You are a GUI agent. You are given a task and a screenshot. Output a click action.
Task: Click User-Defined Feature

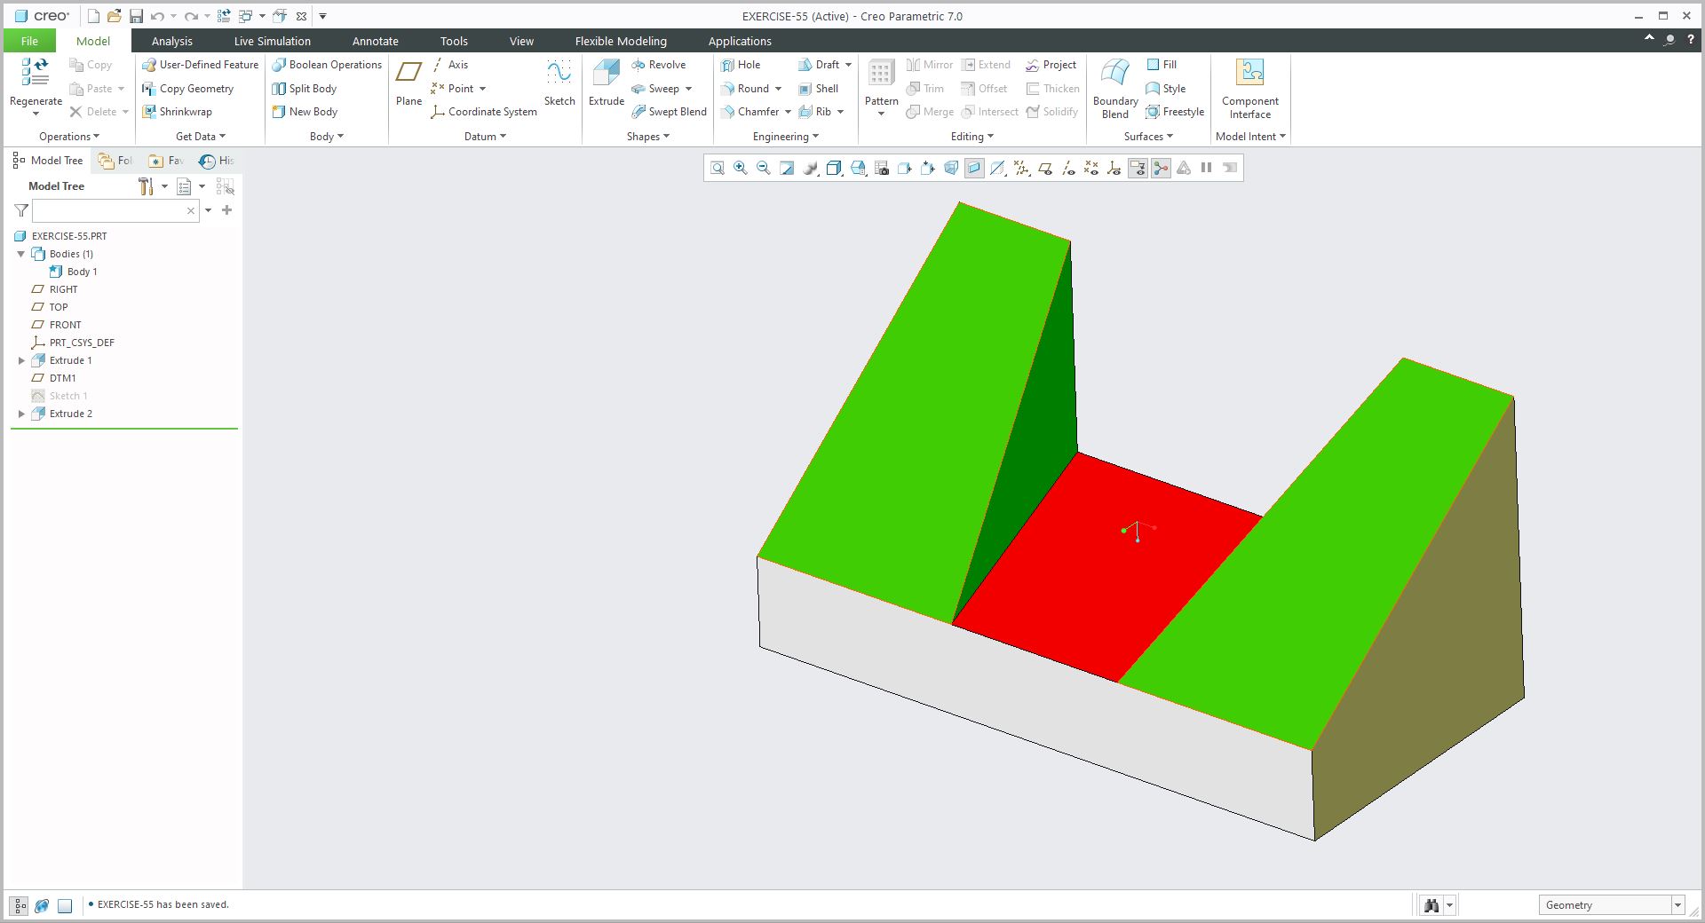(200, 65)
